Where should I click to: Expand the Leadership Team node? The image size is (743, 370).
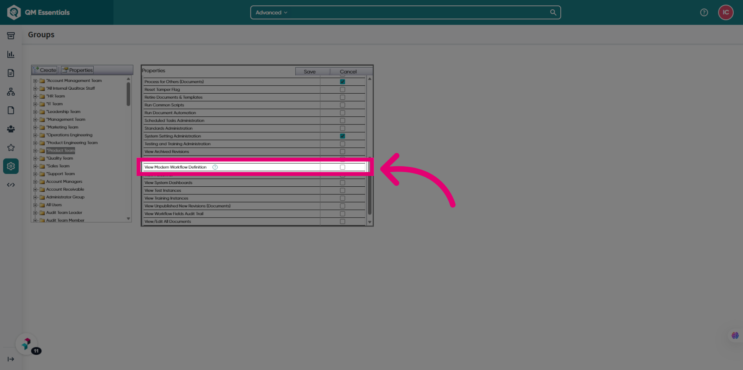35,112
